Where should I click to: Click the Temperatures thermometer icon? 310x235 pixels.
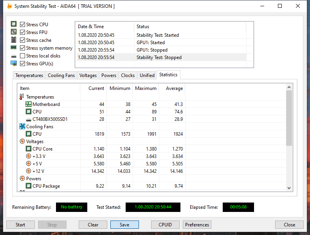tap(22, 97)
